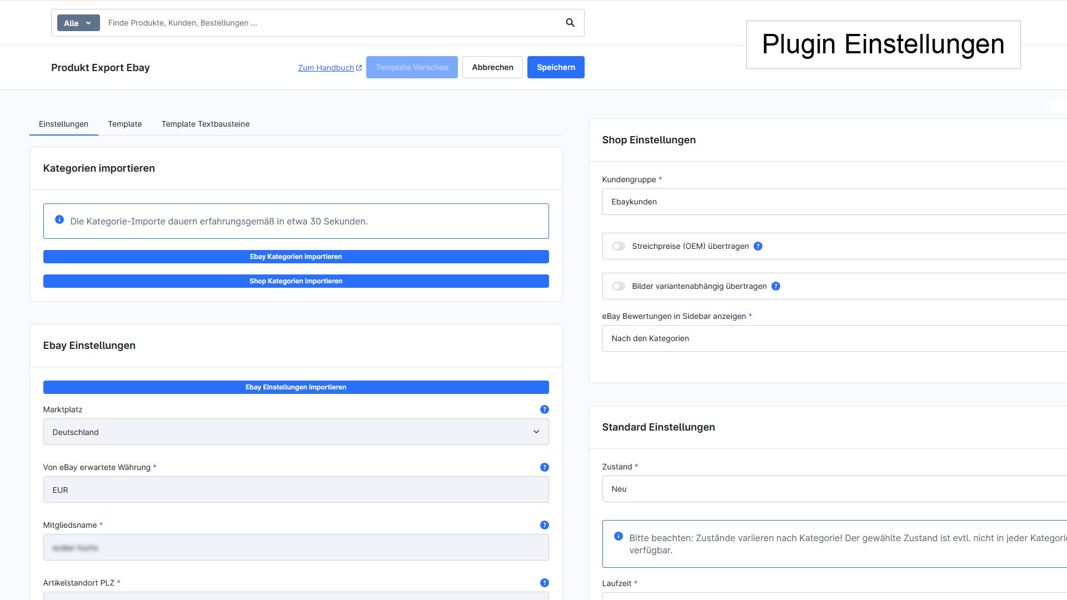Click Shop Kategorien importieren button
The width and height of the screenshot is (1067, 600).
[x=296, y=281]
